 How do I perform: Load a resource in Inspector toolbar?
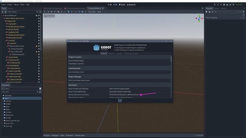click(209, 12)
